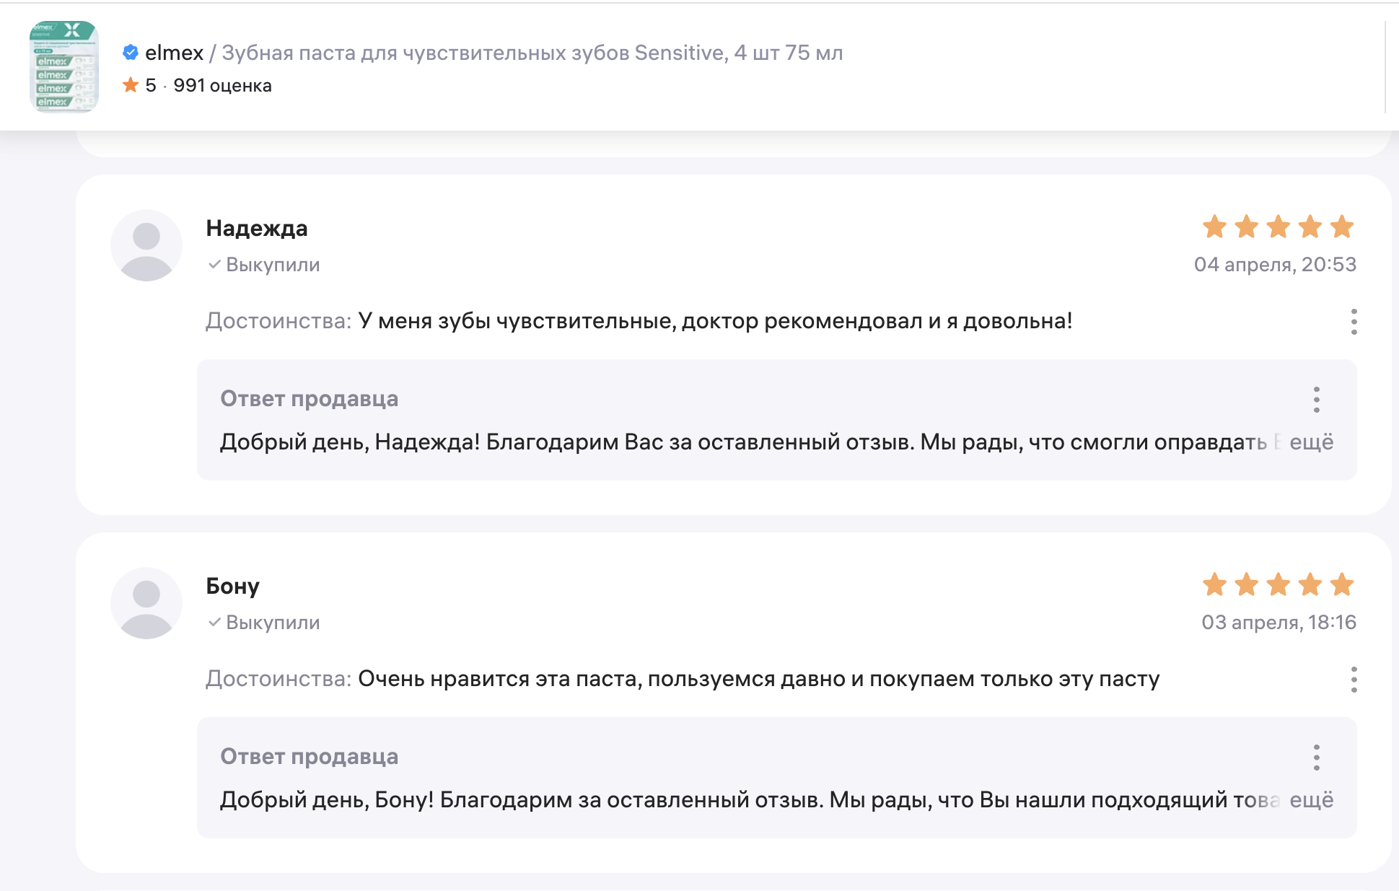Image resolution: width=1399 pixels, height=891 pixels.
Task: Click the five-star rating on Бону's review
Action: click(x=1278, y=584)
